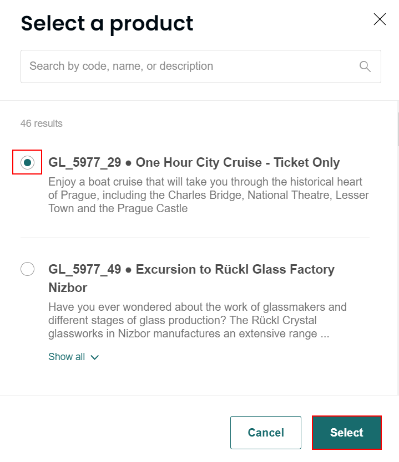
Task: Click the search placeholder text area
Action: tap(118, 66)
